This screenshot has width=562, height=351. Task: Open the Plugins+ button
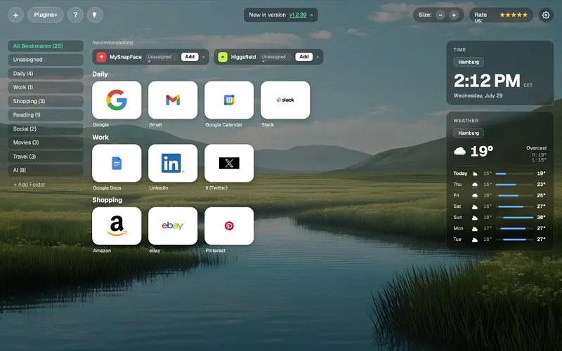(46, 15)
